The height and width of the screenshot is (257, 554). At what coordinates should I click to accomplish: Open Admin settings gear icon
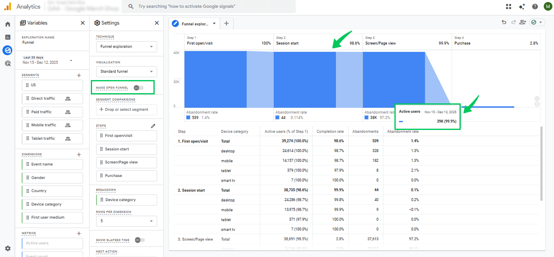7,248
